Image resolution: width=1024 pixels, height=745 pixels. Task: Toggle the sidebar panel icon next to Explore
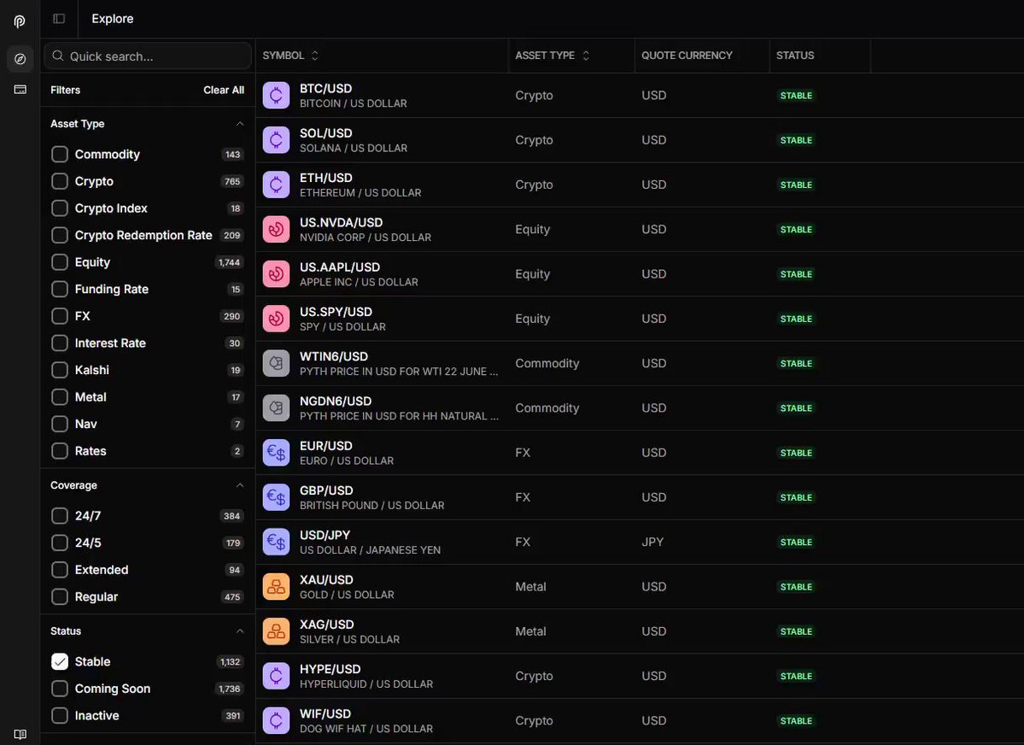click(59, 19)
